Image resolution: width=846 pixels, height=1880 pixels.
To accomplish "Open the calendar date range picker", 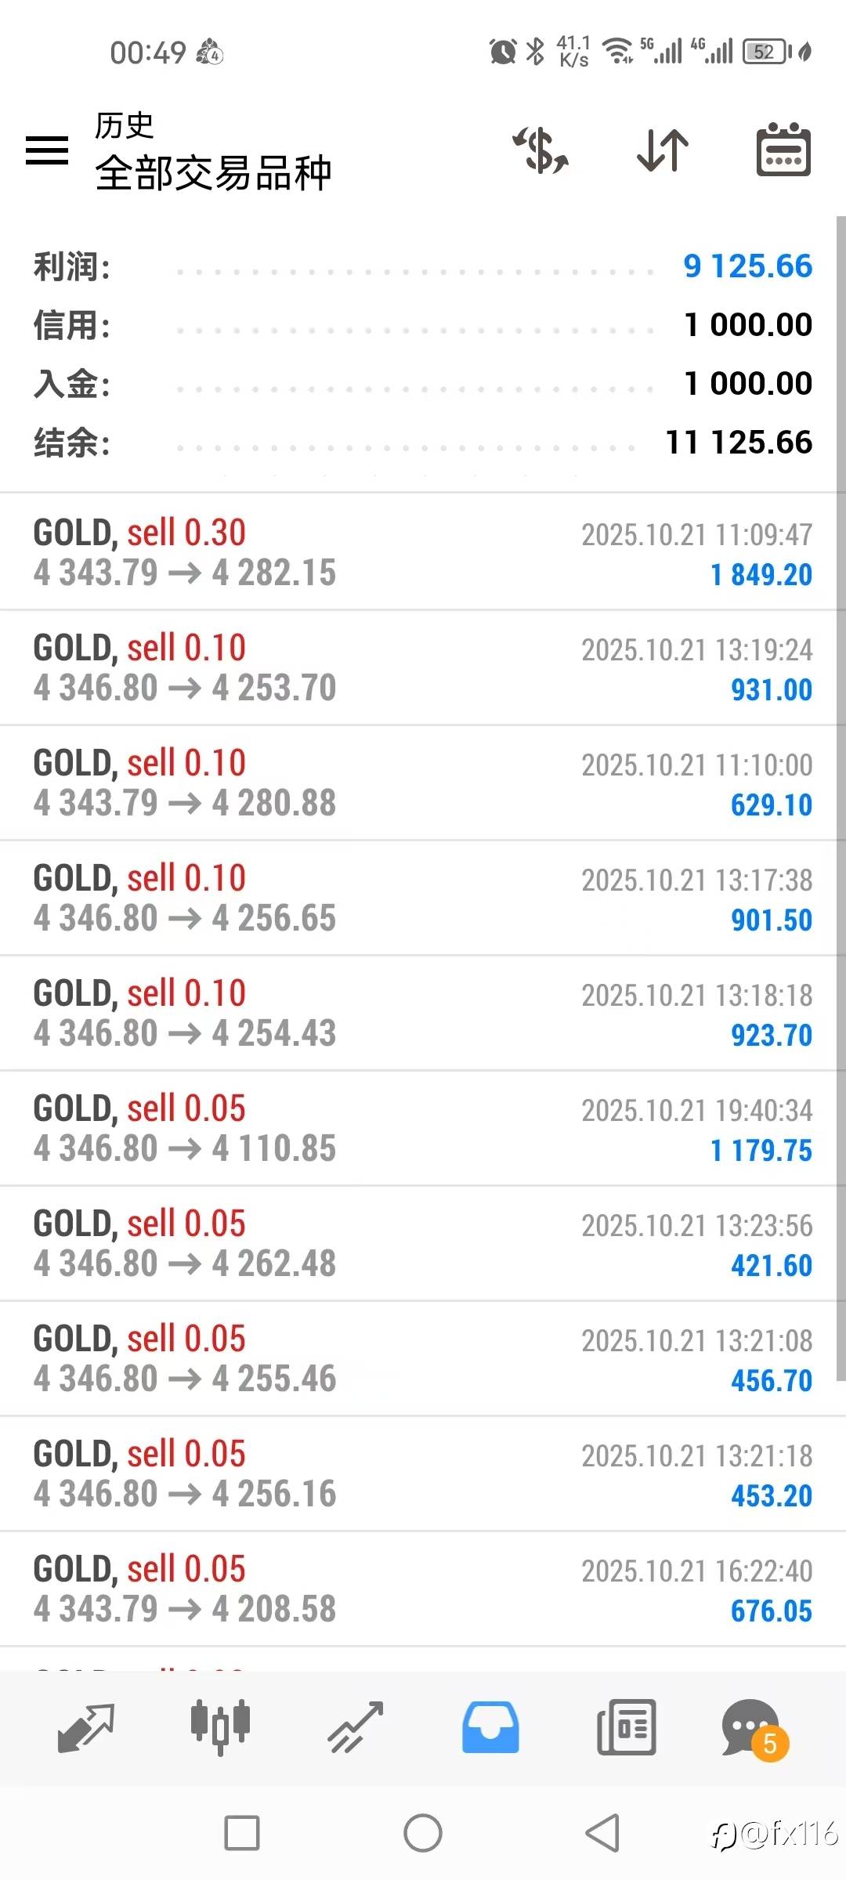I will tap(783, 150).
